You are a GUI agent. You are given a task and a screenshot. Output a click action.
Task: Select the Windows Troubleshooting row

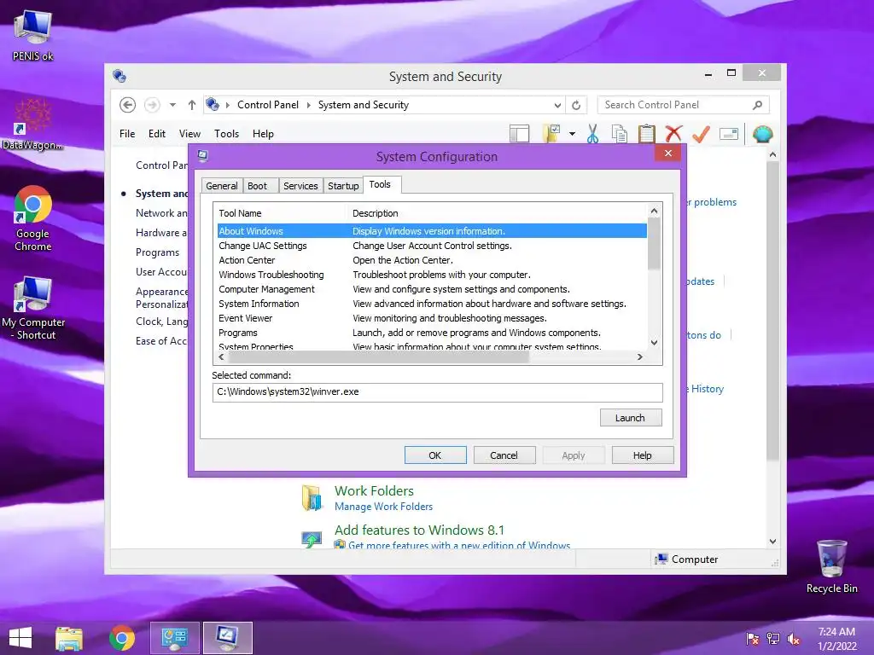tap(432, 274)
